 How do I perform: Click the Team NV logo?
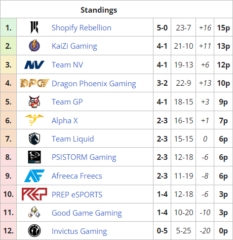(x=34, y=65)
